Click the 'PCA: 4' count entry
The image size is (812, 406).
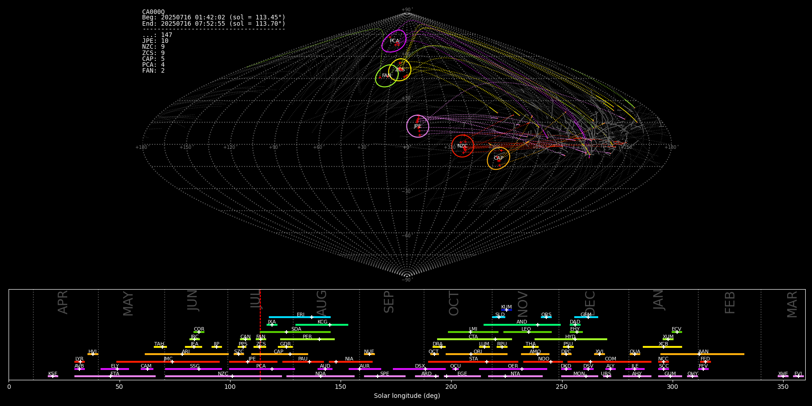pyautogui.click(x=153, y=65)
